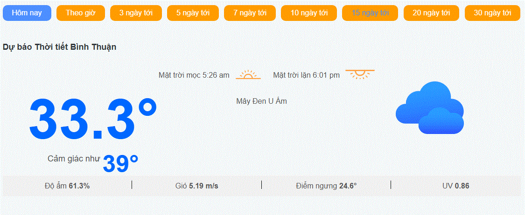
Task: Click the sunset icon
Action: (360, 74)
